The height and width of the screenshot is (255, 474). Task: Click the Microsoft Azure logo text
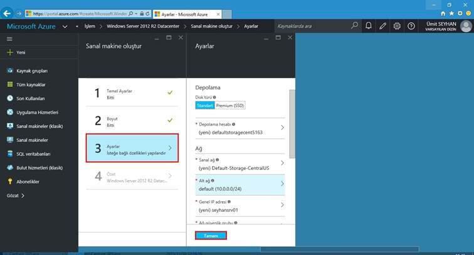click(x=31, y=26)
